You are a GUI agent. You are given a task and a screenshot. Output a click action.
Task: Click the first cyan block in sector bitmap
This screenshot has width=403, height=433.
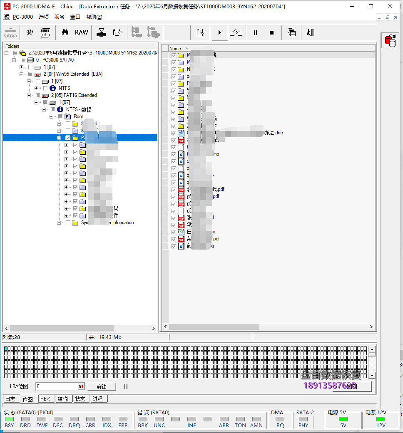click(x=5, y=349)
